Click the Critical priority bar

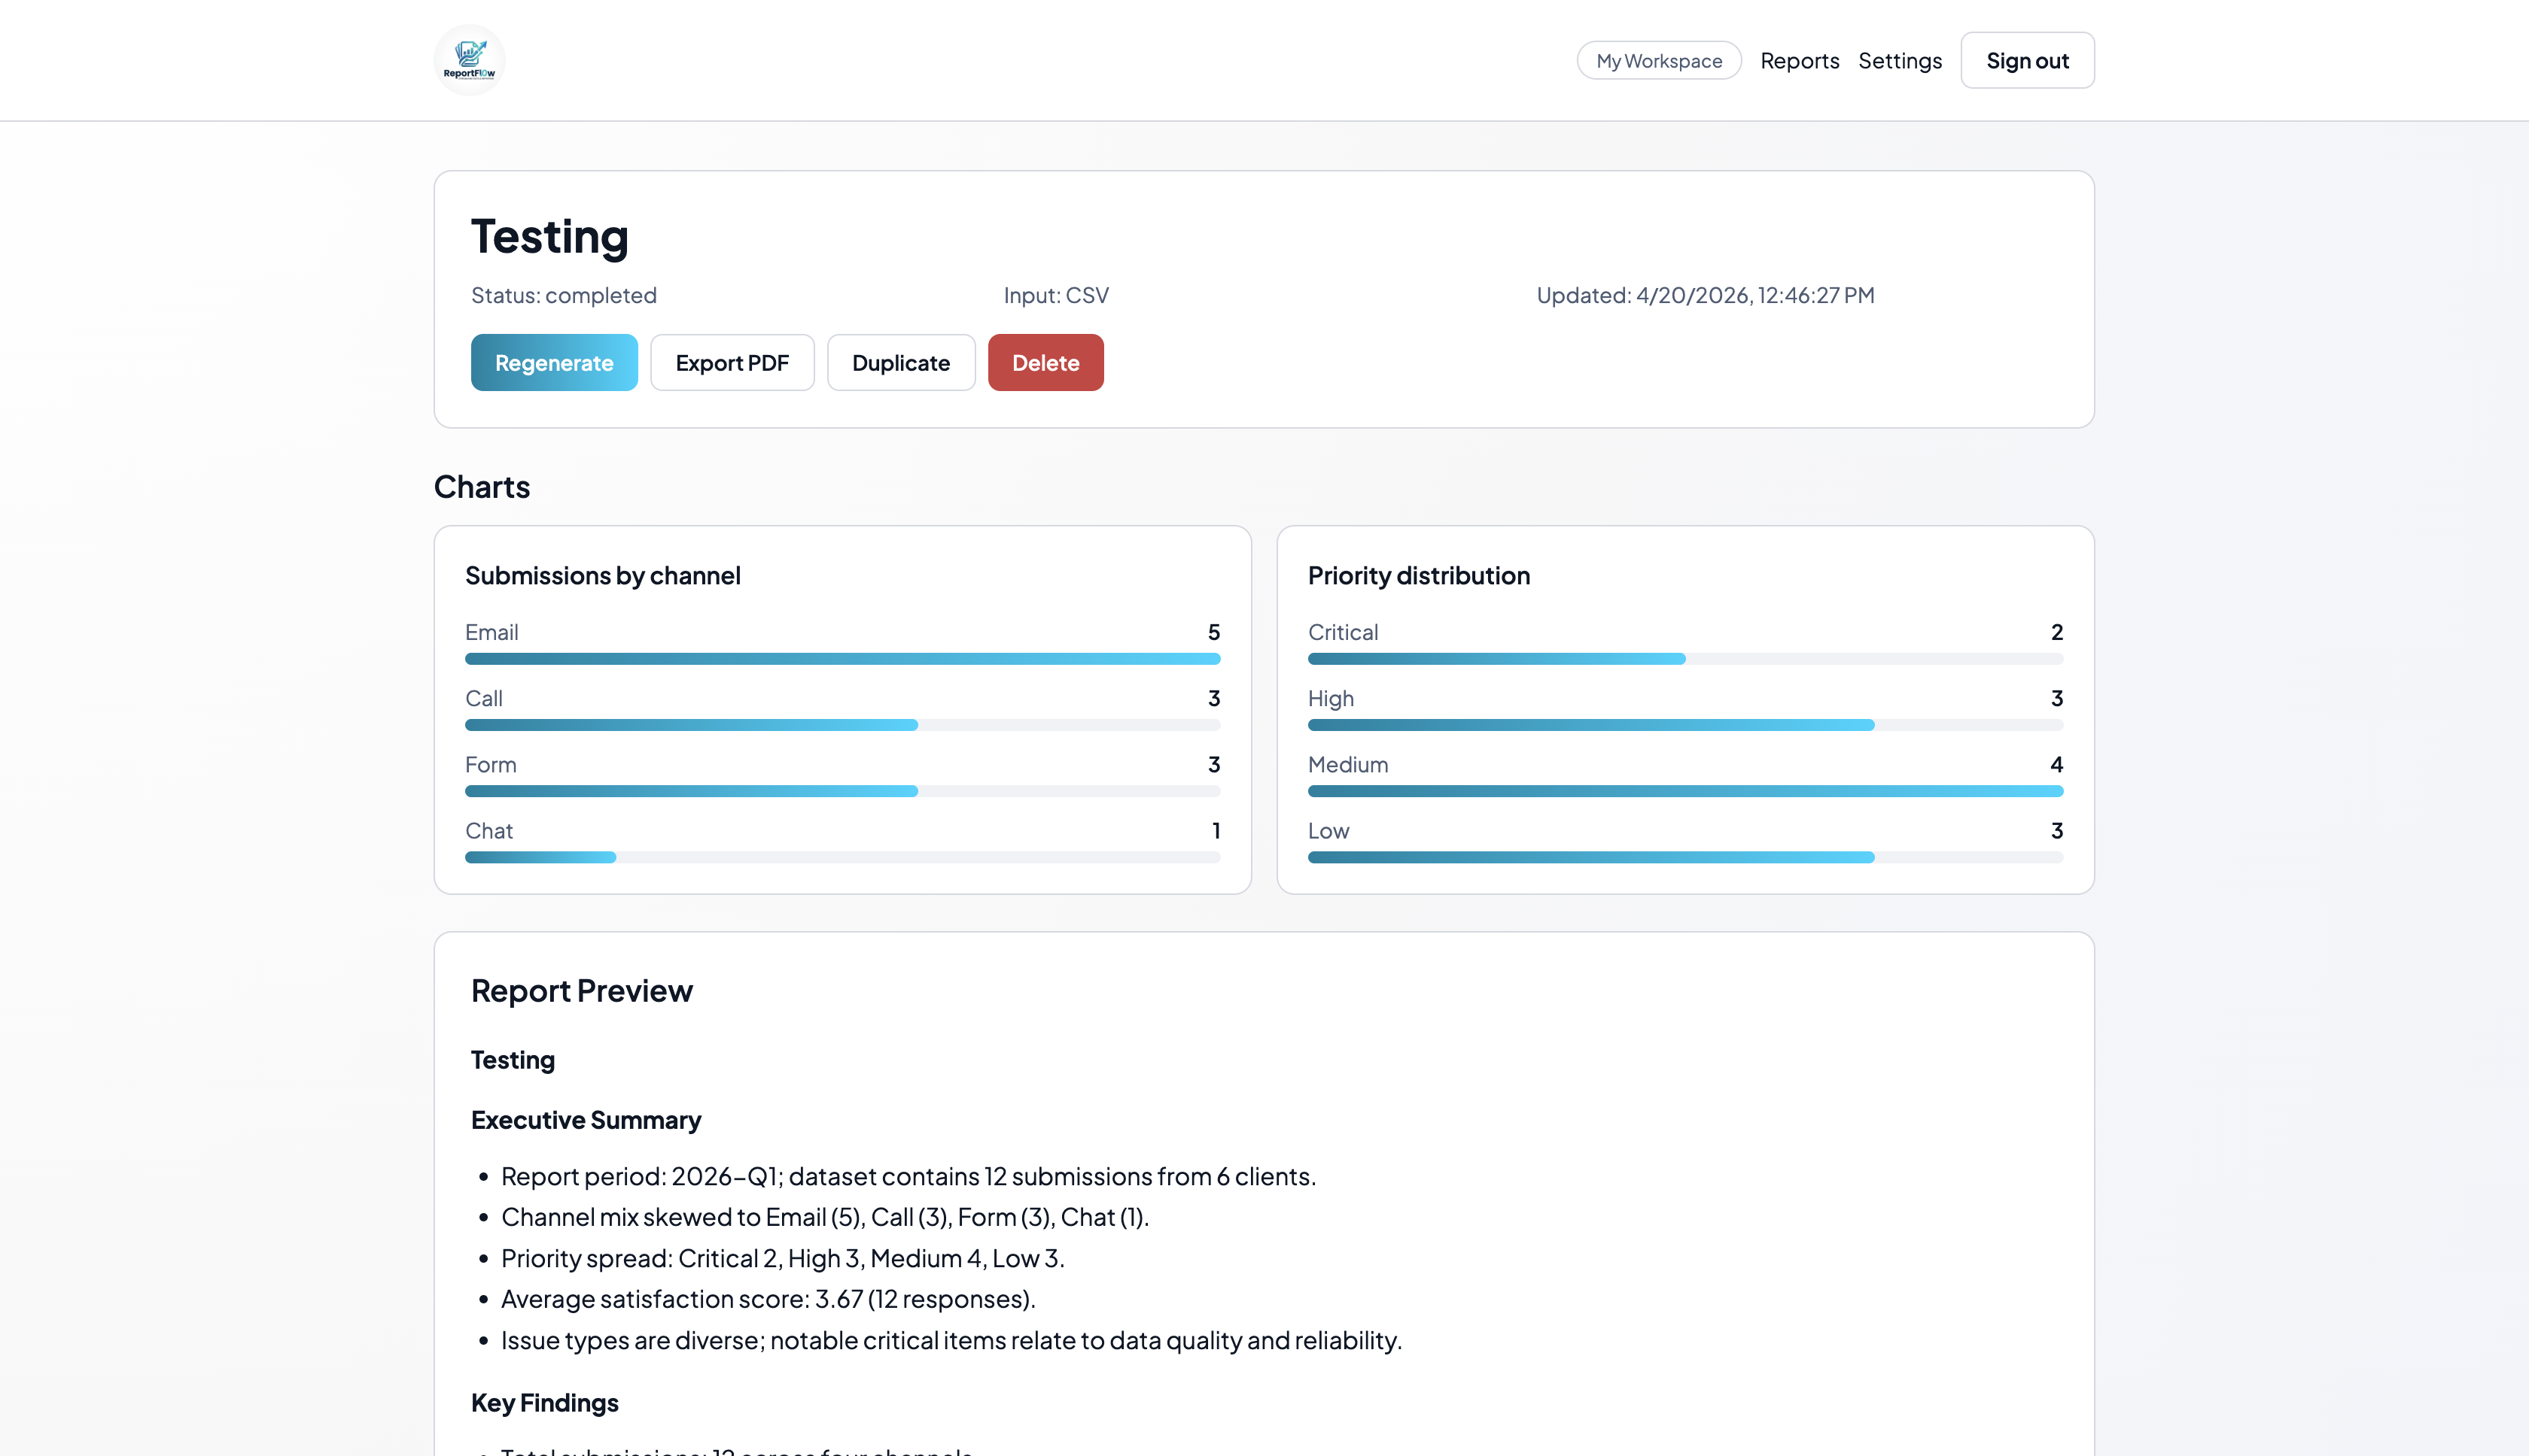point(1684,659)
